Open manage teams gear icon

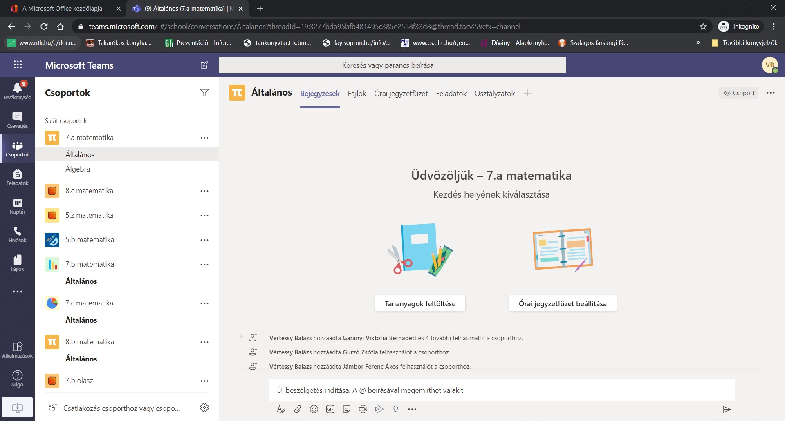point(204,407)
